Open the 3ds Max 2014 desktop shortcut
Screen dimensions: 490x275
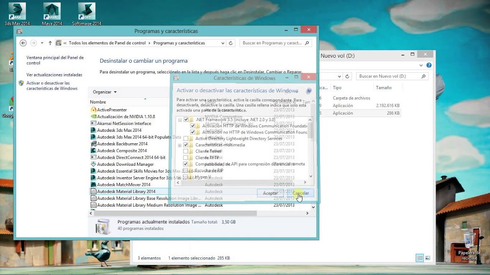[17, 14]
